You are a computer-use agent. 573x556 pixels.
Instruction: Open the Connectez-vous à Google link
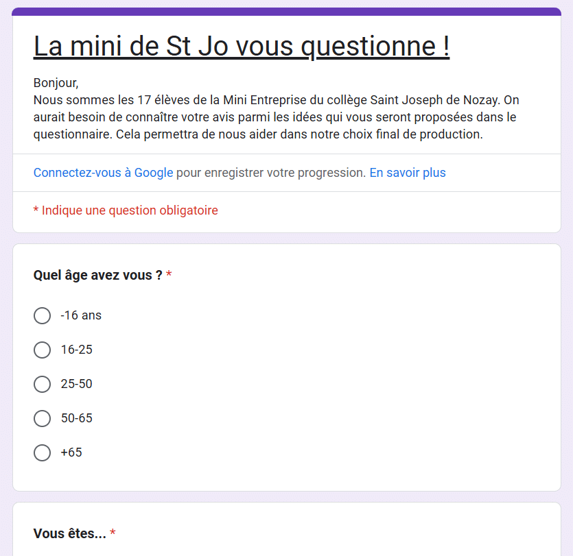pyautogui.click(x=103, y=172)
